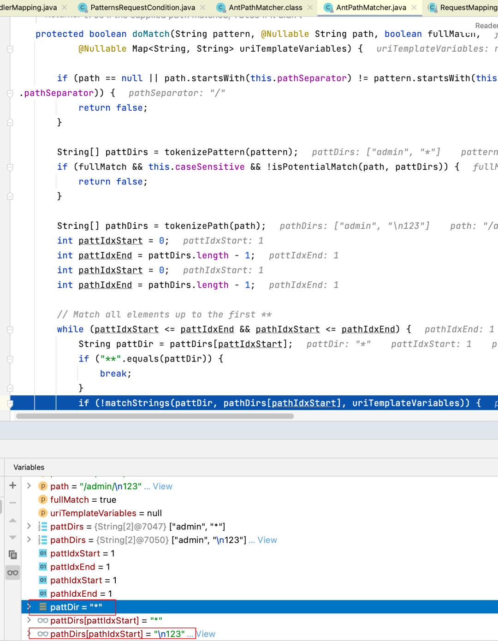Screen dimensions: 498x641
Task: Expand the pattDirs array variable
Action: tap(29, 526)
